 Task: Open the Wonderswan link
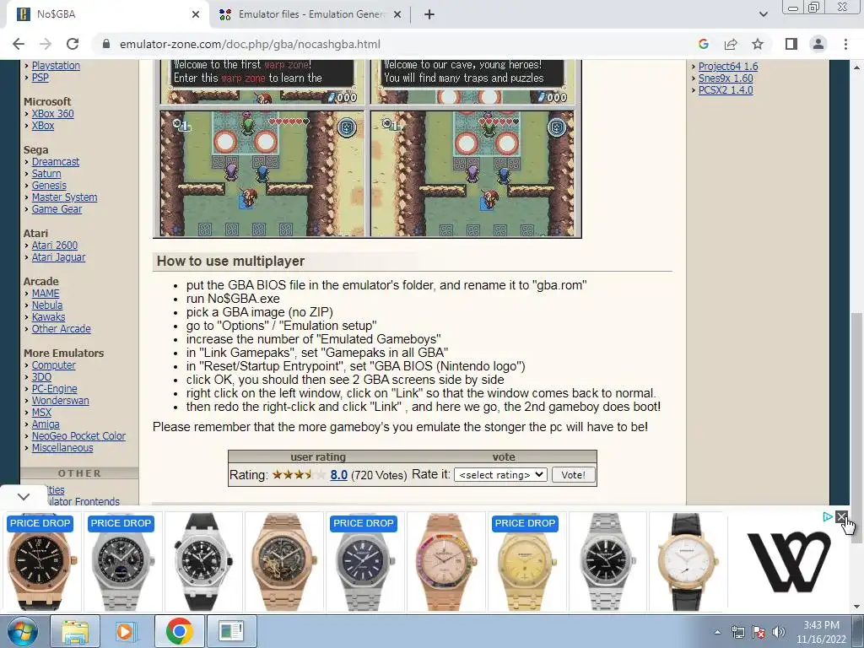(60, 401)
